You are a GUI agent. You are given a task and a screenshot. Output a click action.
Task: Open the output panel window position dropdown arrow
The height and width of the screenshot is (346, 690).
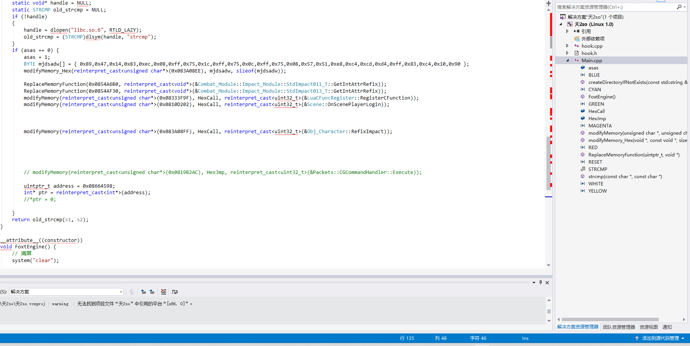click(534, 283)
